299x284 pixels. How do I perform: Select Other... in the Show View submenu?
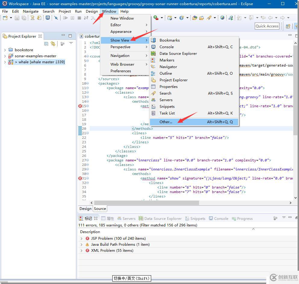pyautogui.click(x=194, y=122)
